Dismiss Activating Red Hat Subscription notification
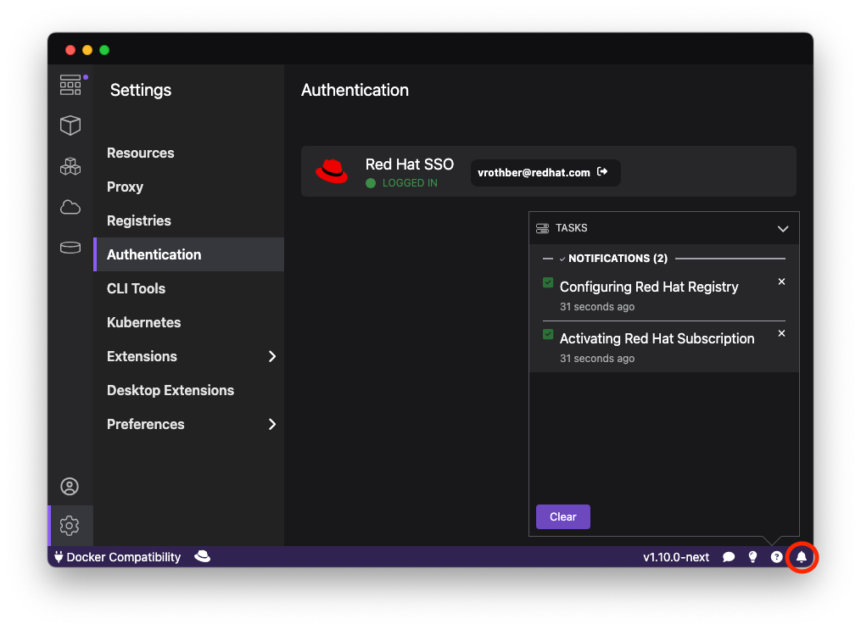 coord(781,333)
